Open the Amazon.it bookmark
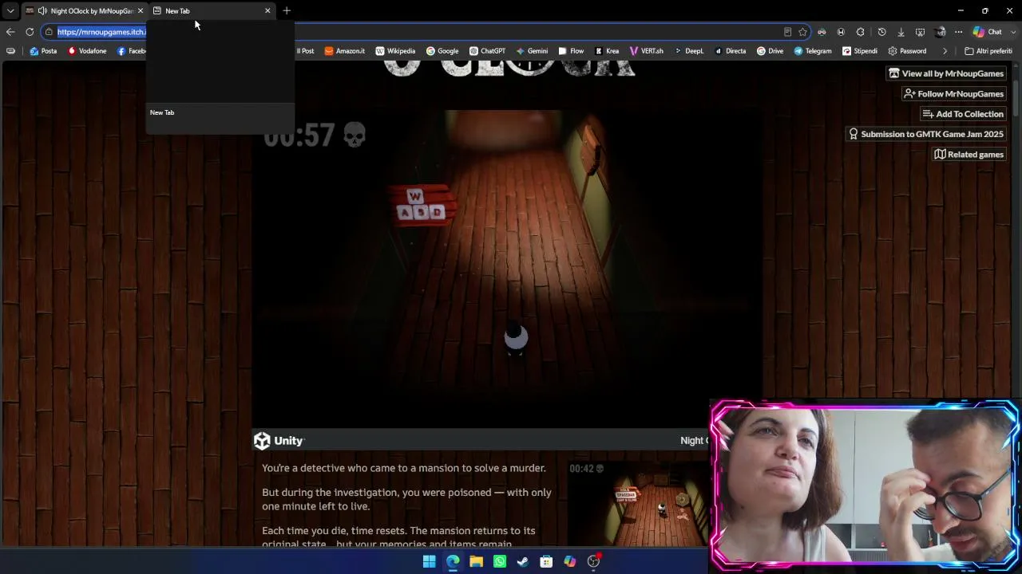This screenshot has height=574, width=1022. point(344,51)
